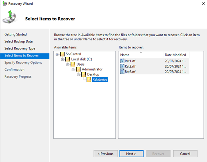Click the SrvCentral folder icon

pos(62,54)
